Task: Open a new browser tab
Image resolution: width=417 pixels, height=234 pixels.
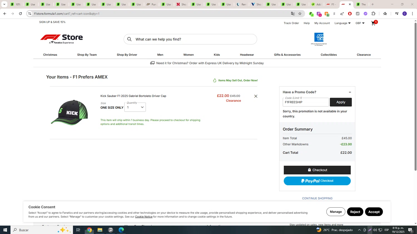Action: [373, 4]
